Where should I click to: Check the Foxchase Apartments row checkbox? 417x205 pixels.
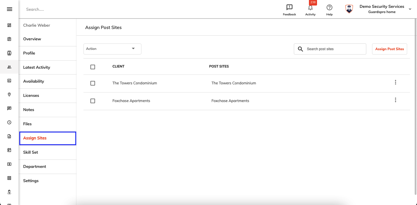point(93,101)
